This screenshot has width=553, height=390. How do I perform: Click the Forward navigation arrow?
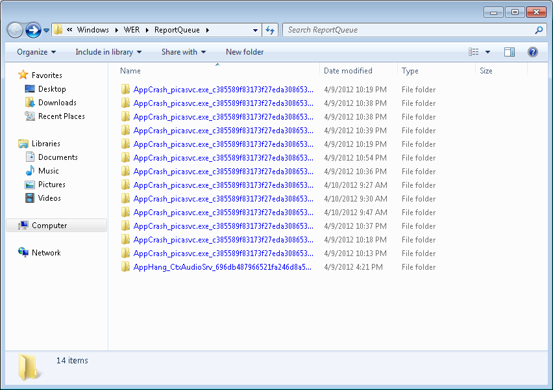pyautogui.click(x=34, y=30)
